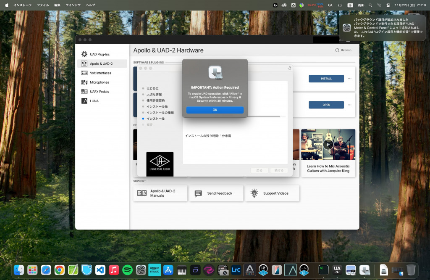Open the LUNA sidebar entry
Viewport: 430px width, 280px height.
(94, 101)
